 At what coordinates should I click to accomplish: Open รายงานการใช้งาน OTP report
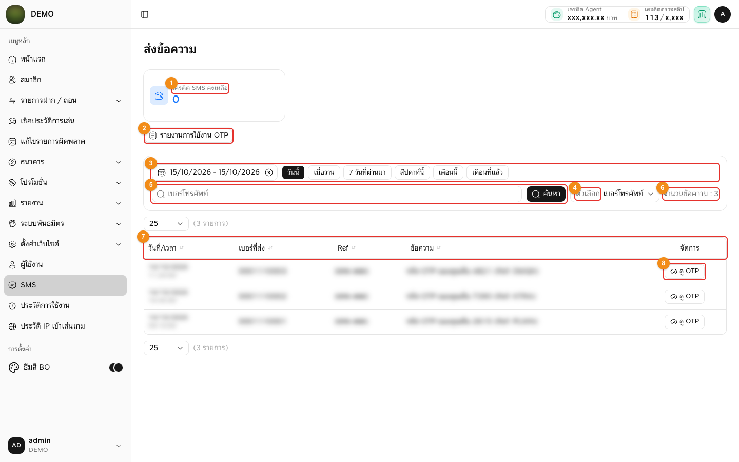[x=189, y=136]
